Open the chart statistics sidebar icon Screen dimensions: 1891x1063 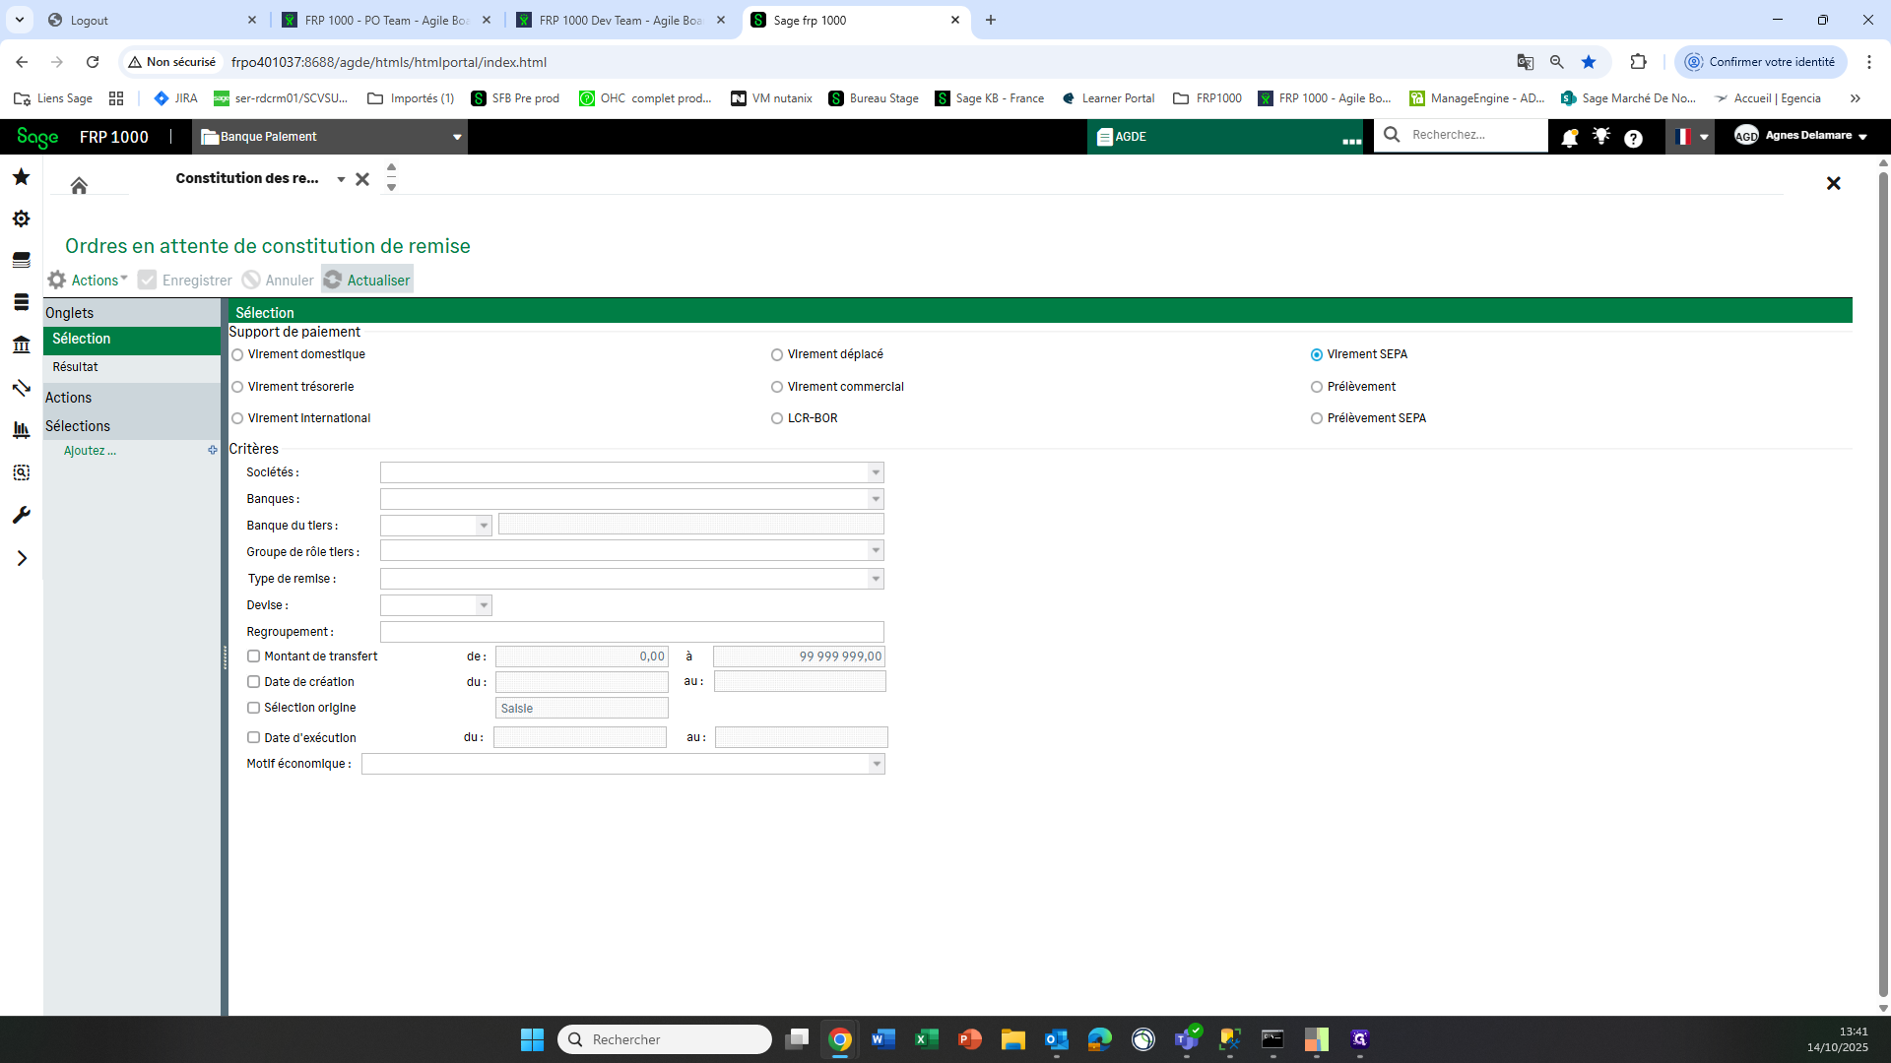[x=21, y=430]
